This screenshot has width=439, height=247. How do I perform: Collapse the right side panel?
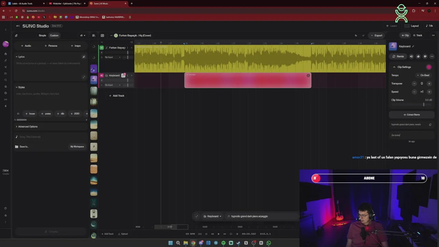pos(433,35)
